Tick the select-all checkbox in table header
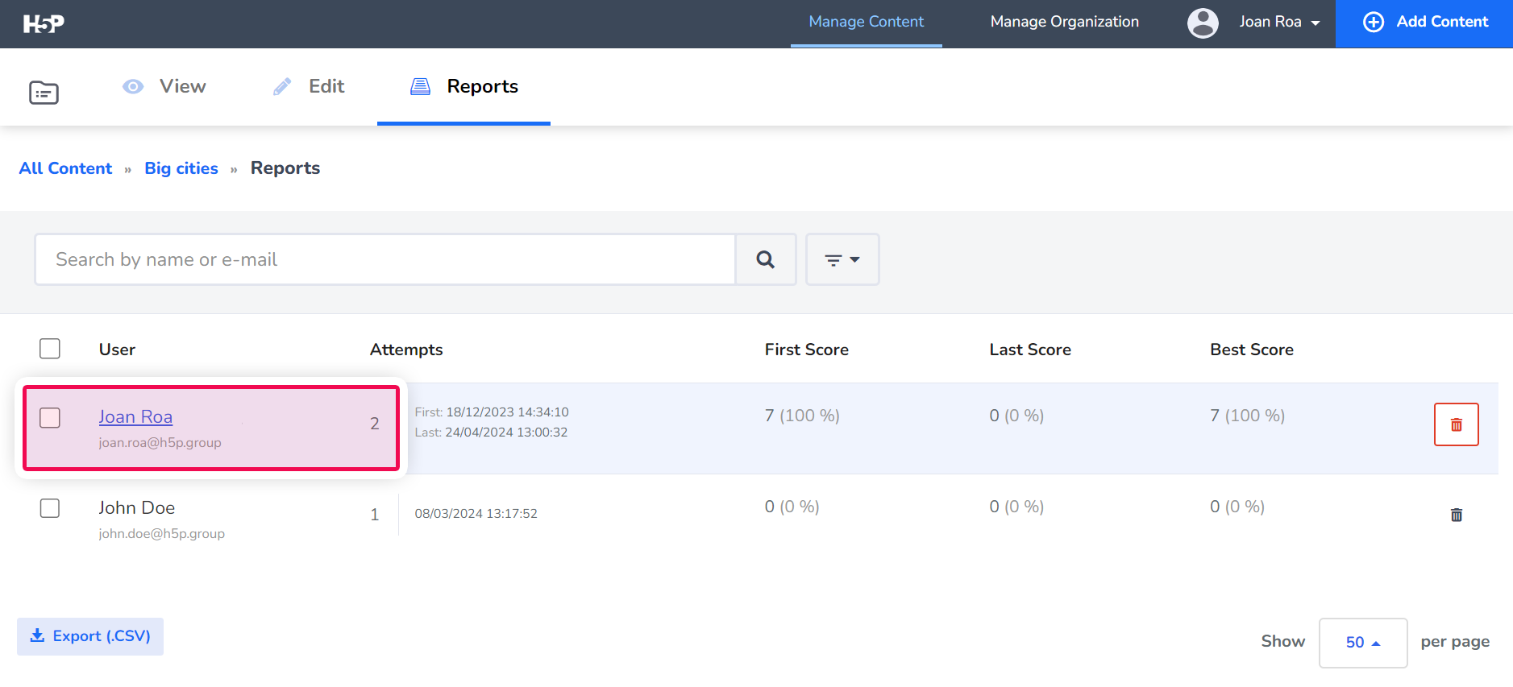Screen dimensions: 1513x687 pyautogui.click(x=50, y=349)
